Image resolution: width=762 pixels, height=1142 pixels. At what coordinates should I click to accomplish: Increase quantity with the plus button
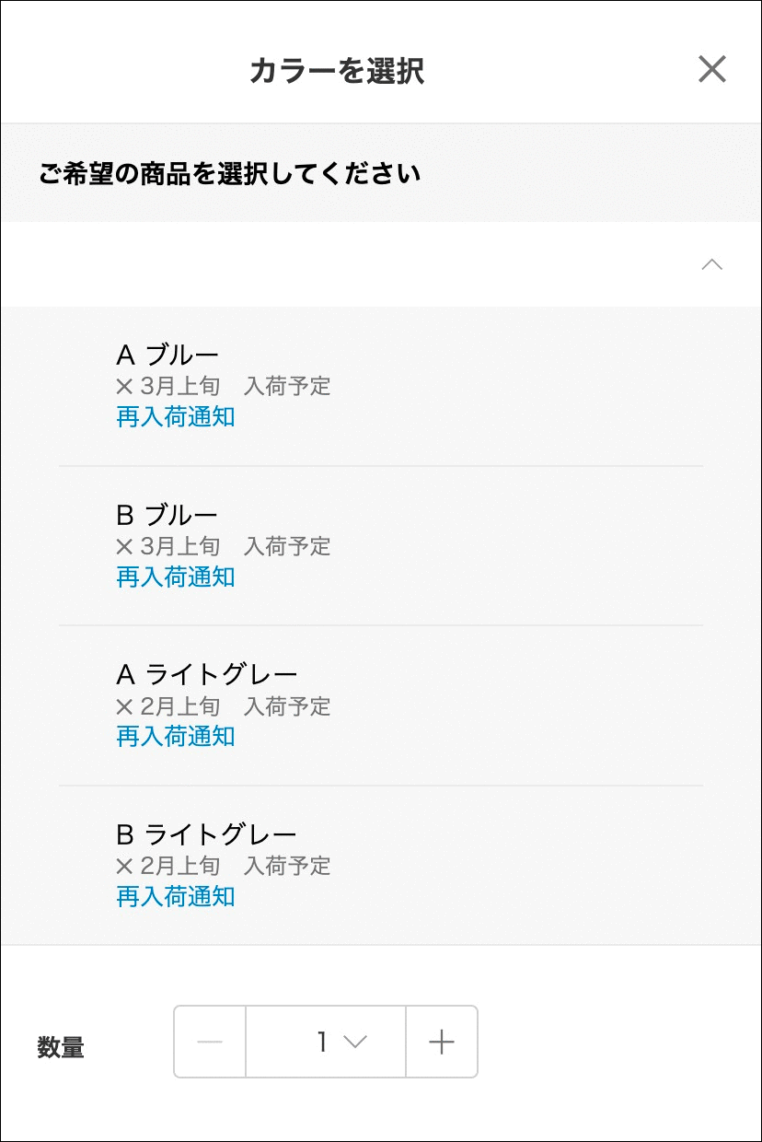click(442, 1042)
